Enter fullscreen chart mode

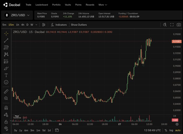[172, 25]
